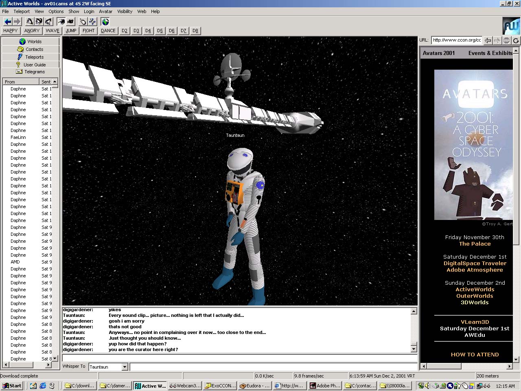Follow the HOW TO ATTEND link
The height and width of the screenshot is (391, 521).
475,354
